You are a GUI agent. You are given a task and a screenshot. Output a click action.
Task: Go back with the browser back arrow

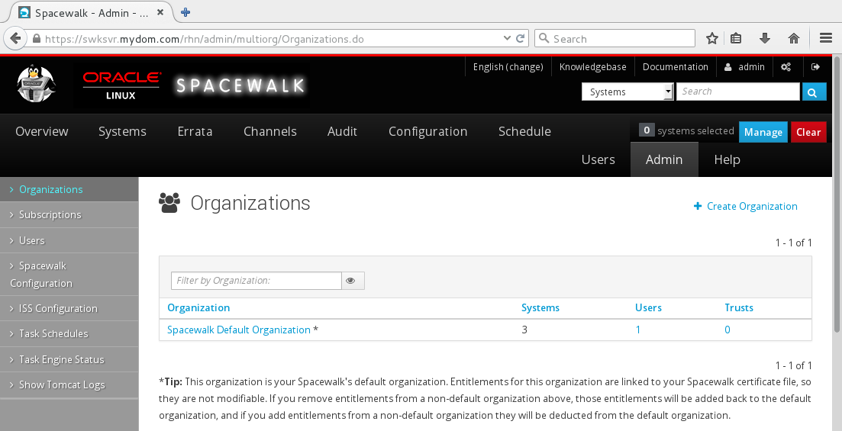(x=15, y=39)
